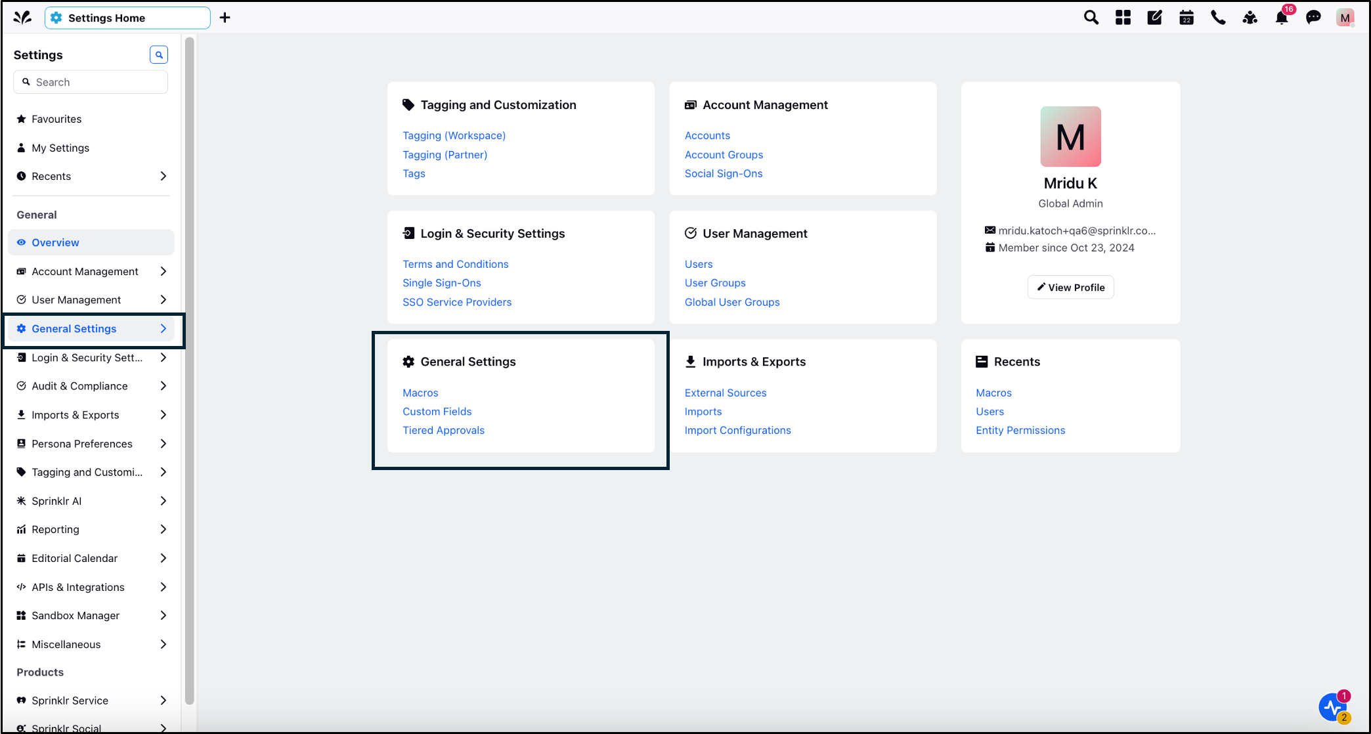Open the User Groups link
The height and width of the screenshot is (734, 1371).
715,282
